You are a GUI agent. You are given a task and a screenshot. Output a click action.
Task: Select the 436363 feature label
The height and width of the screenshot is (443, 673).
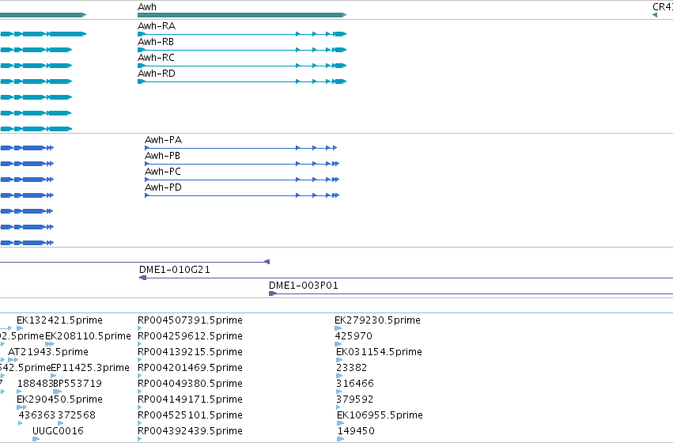tap(36, 415)
